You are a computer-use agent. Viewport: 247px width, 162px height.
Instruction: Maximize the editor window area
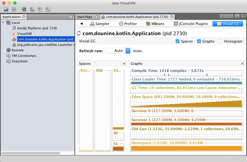(243, 16)
